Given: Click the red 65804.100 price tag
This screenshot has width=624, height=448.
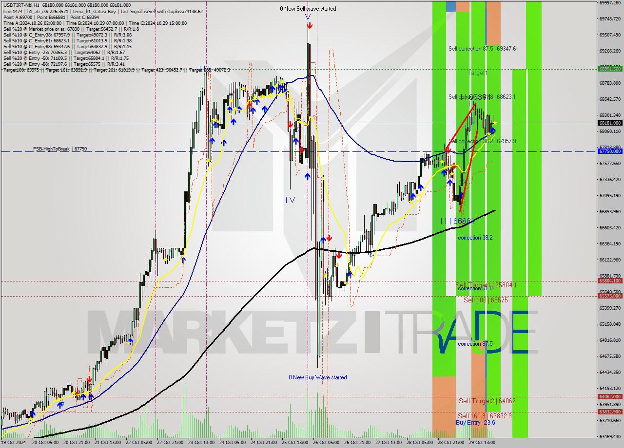Looking at the screenshot, I should pyautogui.click(x=610, y=281).
